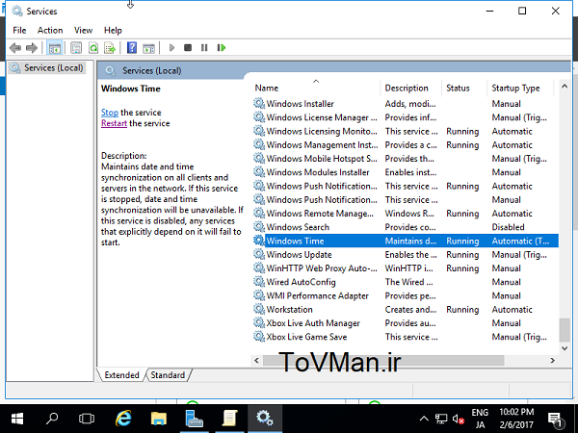Screen dimensions: 578x433
Task: Click scroll up arrow of services list
Action: (x=564, y=87)
